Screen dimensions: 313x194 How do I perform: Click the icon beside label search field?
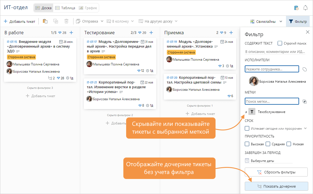tap(304, 101)
